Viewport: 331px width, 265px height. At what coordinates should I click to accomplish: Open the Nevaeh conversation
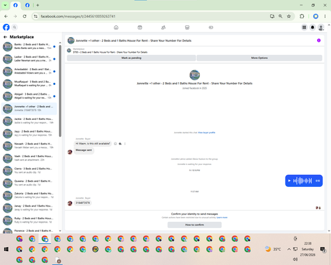coord(29,146)
